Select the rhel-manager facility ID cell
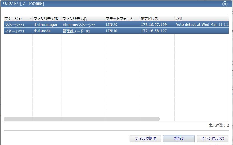Image resolution: width=233 pixels, height=145 pixels. pos(45,24)
